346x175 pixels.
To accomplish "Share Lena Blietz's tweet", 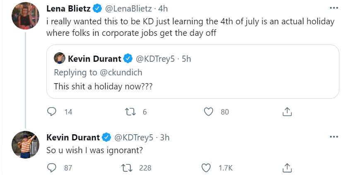I will click(287, 112).
